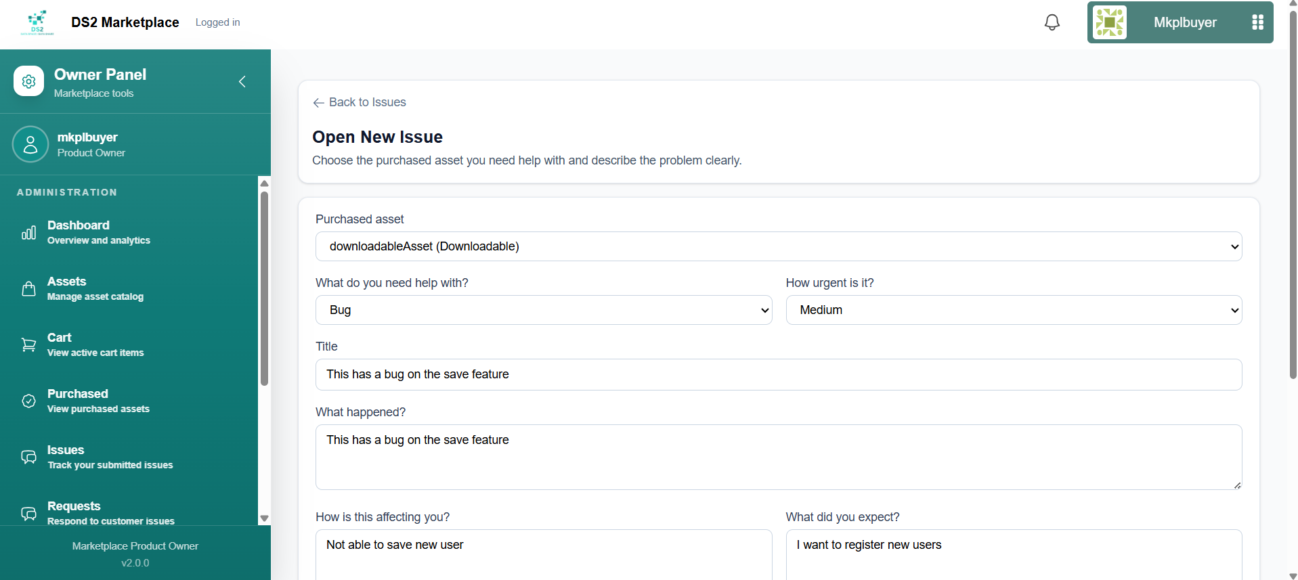1298x580 pixels.
Task: Click the sidebar scroll down arrow
Action: (x=264, y=518)
